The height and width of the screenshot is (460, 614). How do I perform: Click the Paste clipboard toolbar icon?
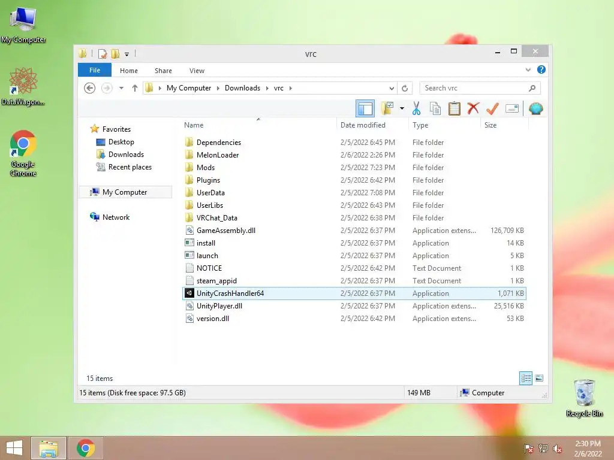tap(455, 108)
